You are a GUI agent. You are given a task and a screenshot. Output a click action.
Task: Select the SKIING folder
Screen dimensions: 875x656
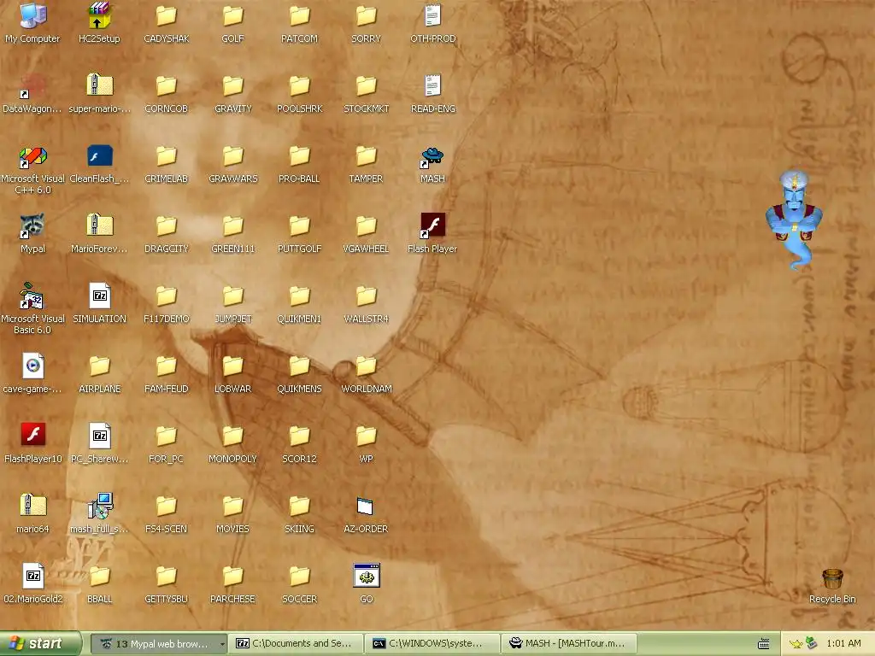(x=299, y=506)
